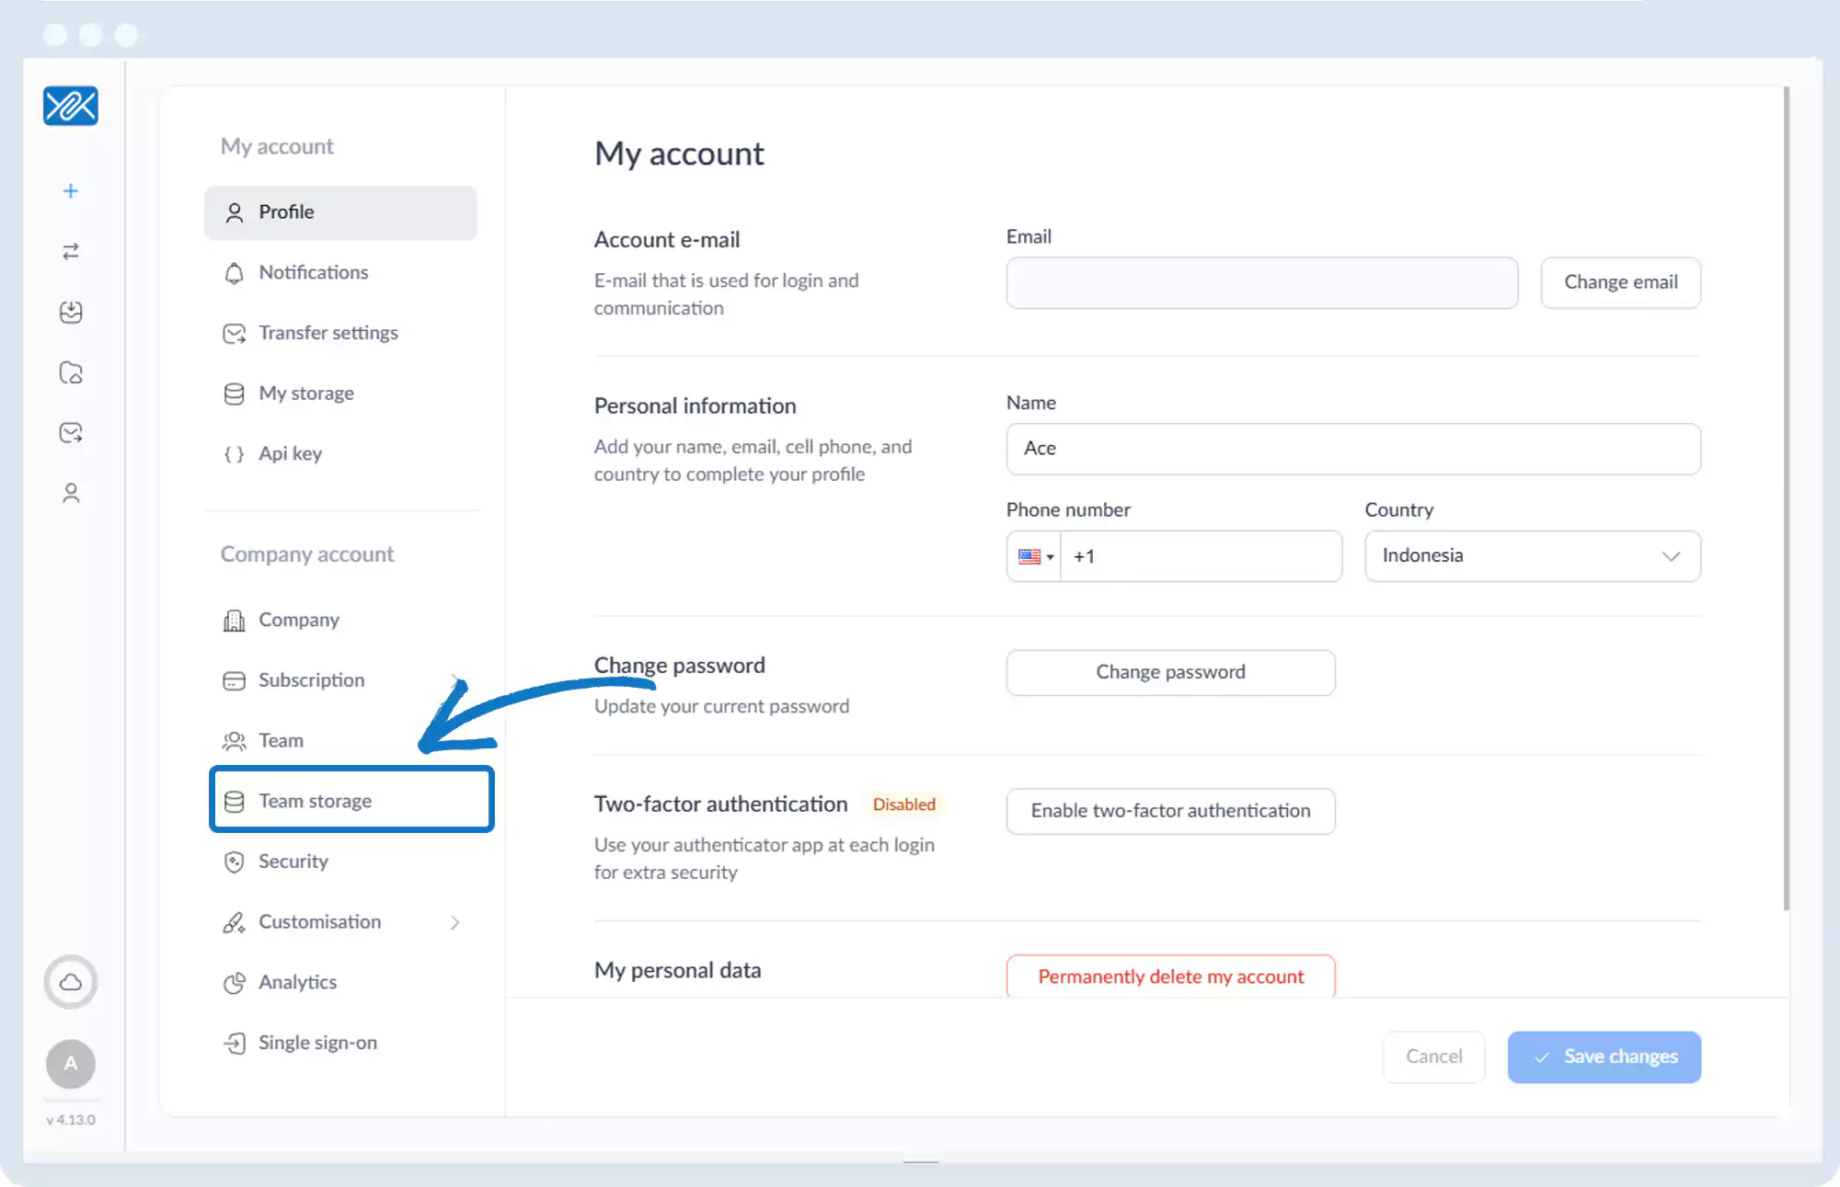Image resolution: width=1840 pixels, height=1187 pixels.
Task: Click the app logo at top left
Action: tap(71, 107)
